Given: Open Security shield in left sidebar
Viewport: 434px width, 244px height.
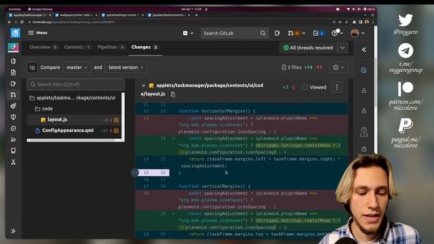Looking at the screenshot, I should point(14,117).
